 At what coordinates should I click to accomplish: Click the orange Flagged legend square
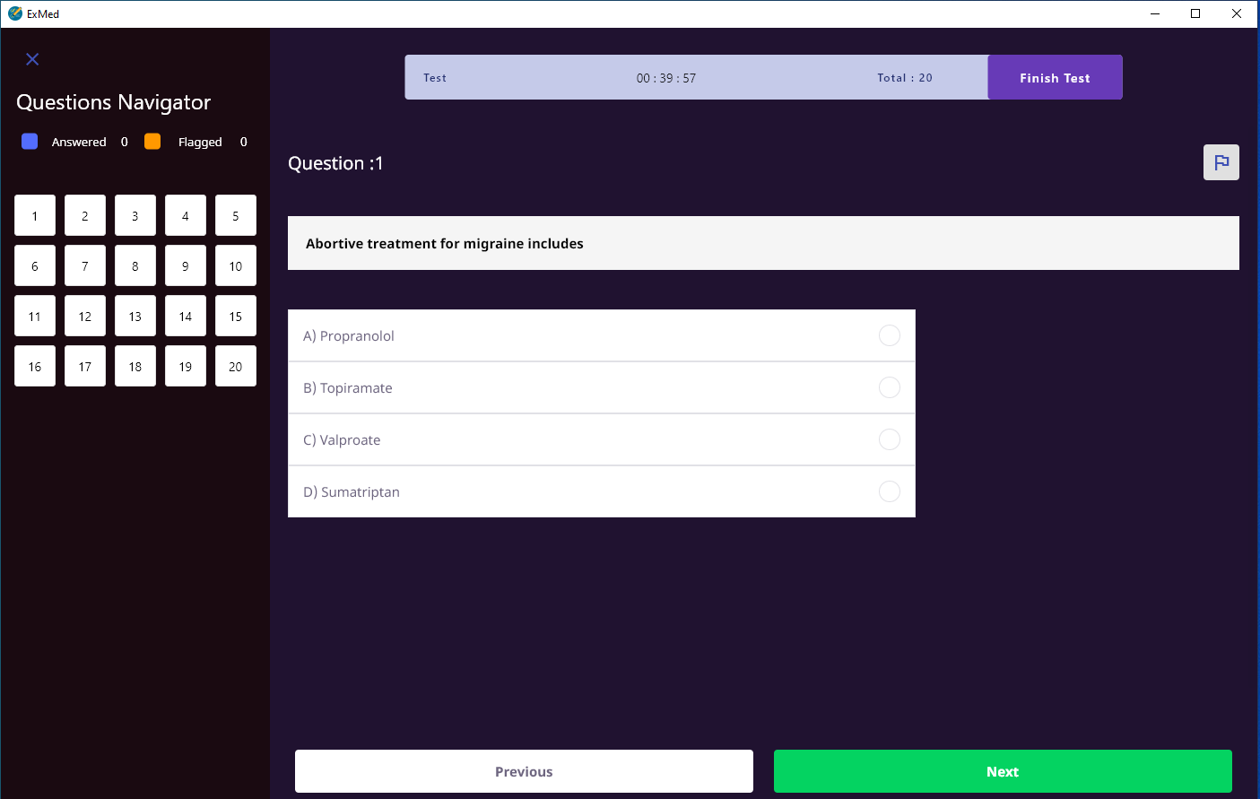(x=152, y=141)
